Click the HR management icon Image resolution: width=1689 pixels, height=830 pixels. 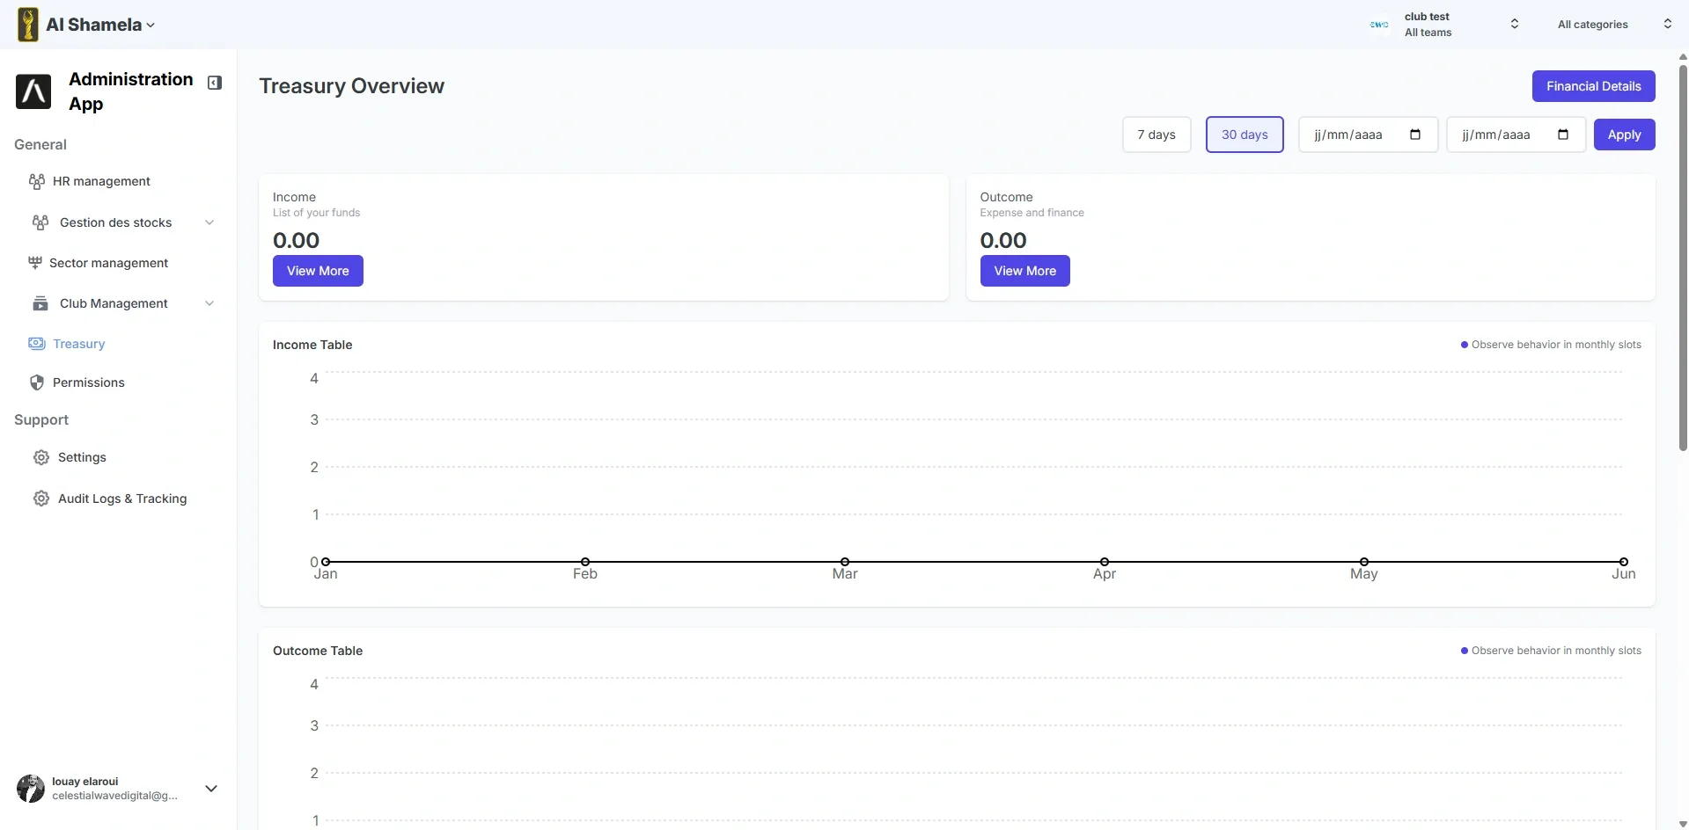[x=37, y=181]
